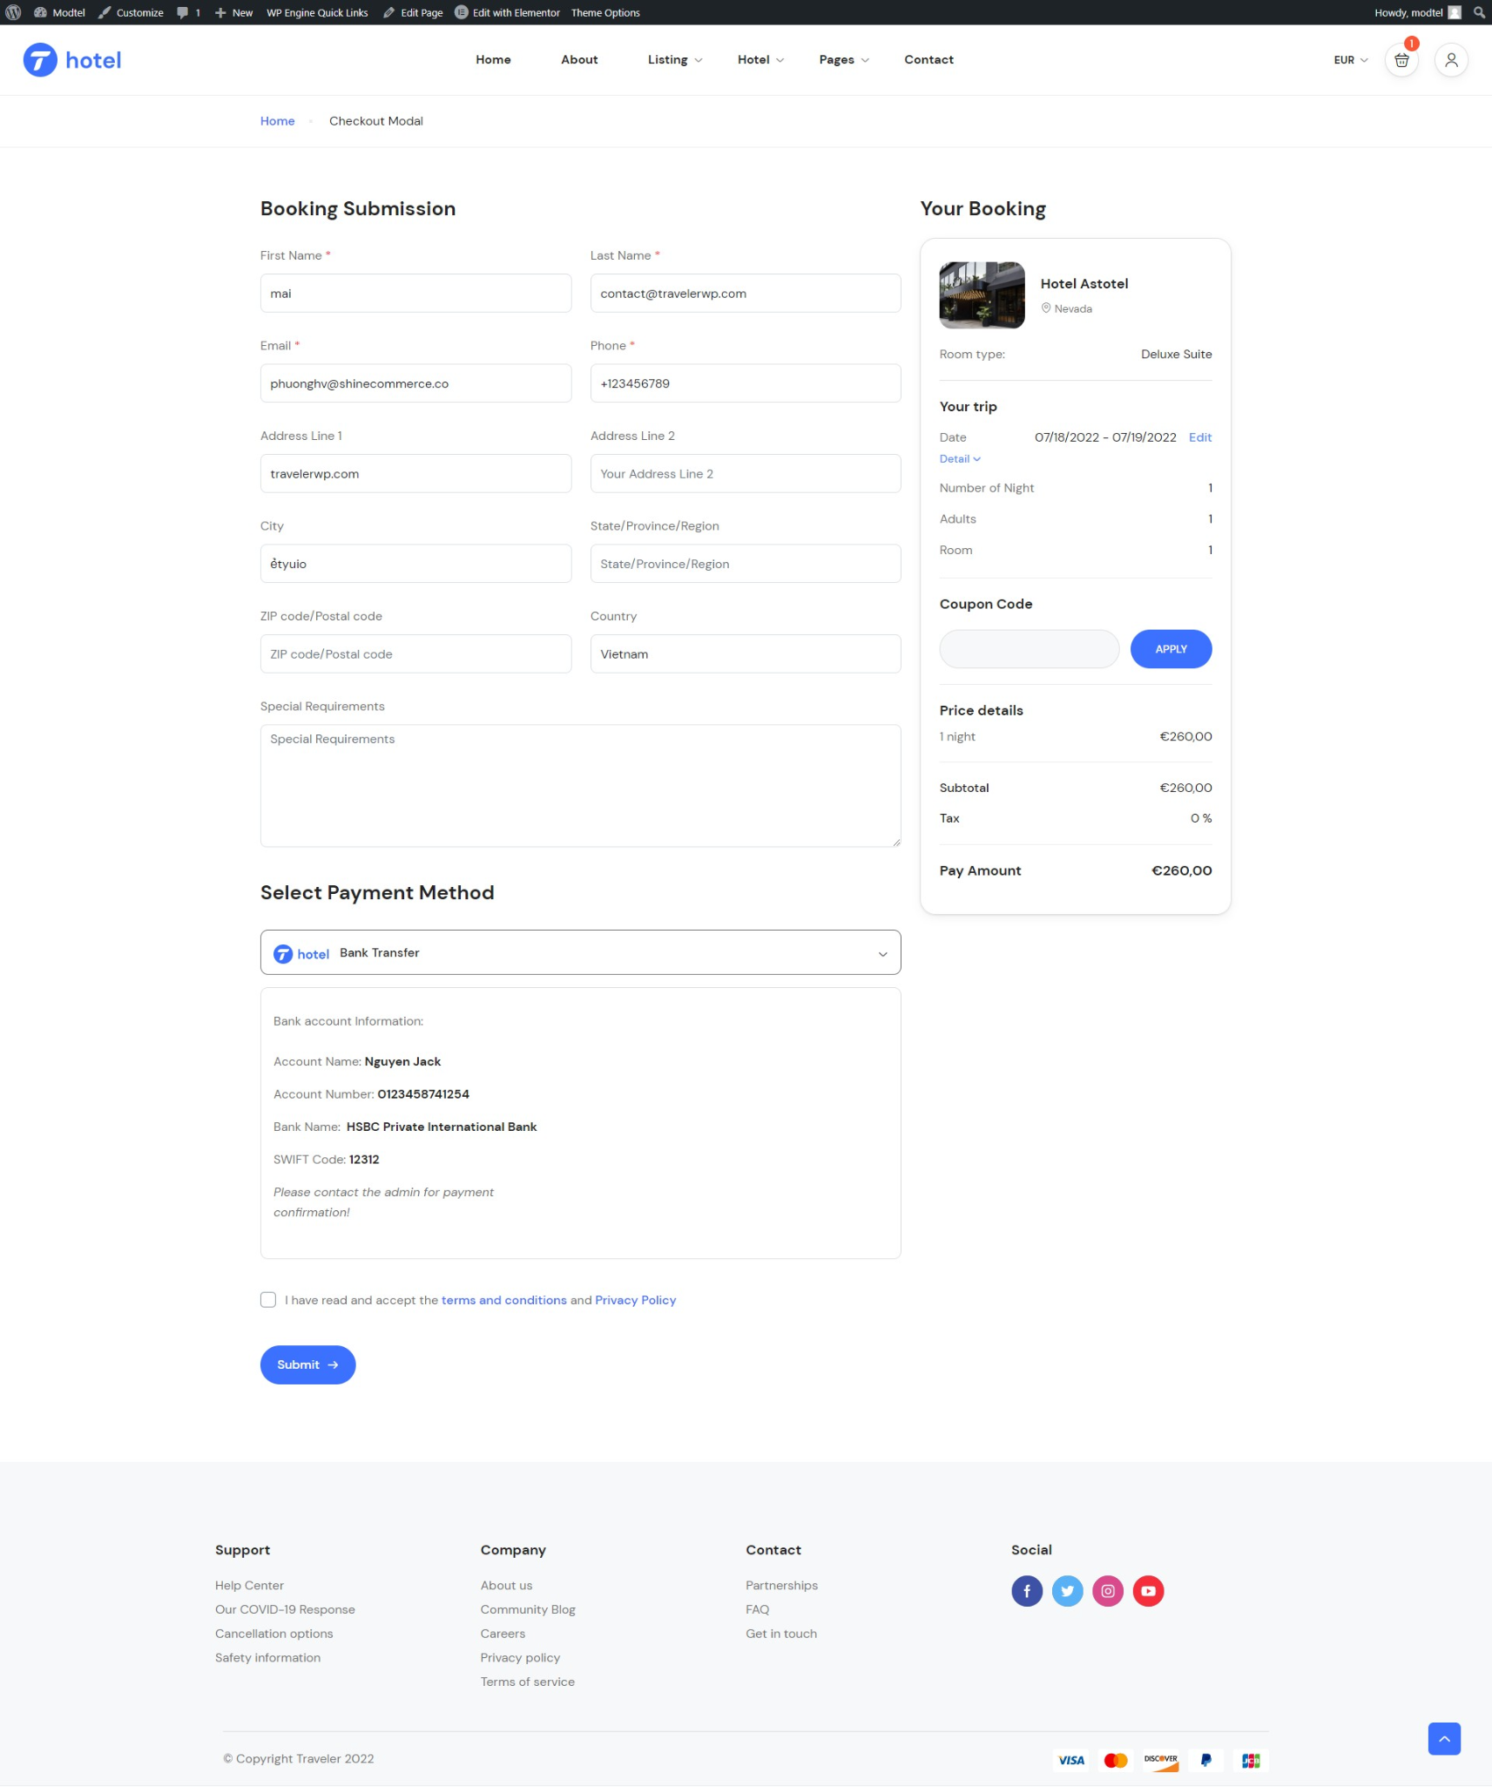1492x1787 pixels.
Task: Click the JCB payment logo
Action: point(1251,1760)
